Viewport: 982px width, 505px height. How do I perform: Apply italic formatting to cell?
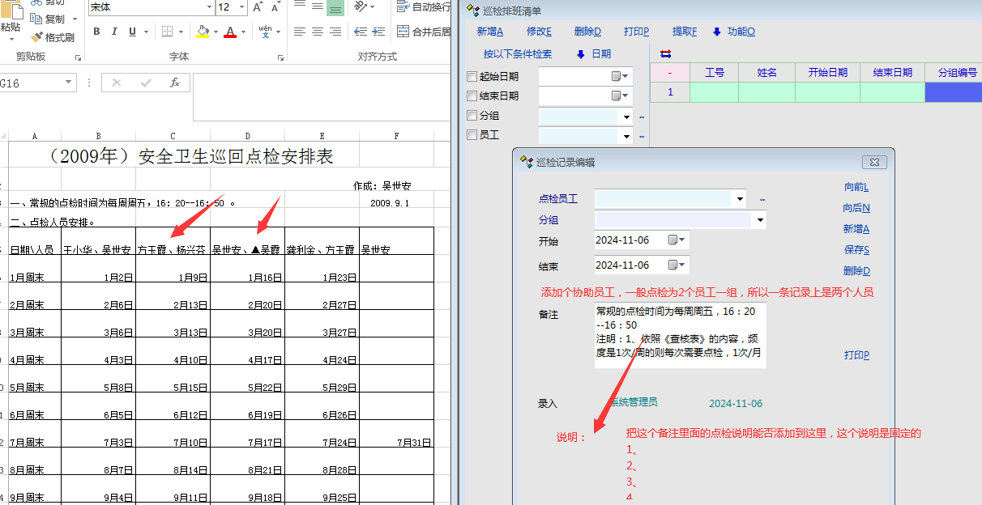[114, 32]
